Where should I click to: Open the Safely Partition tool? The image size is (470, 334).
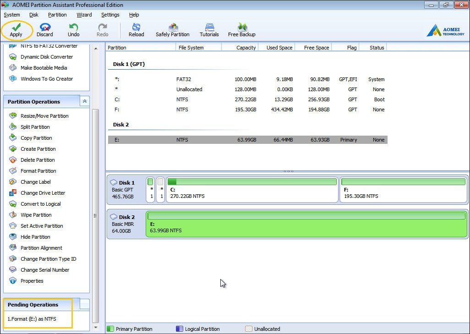tap(172, 30)
